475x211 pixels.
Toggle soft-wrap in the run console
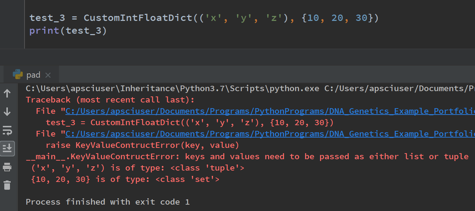pos(7,130)
